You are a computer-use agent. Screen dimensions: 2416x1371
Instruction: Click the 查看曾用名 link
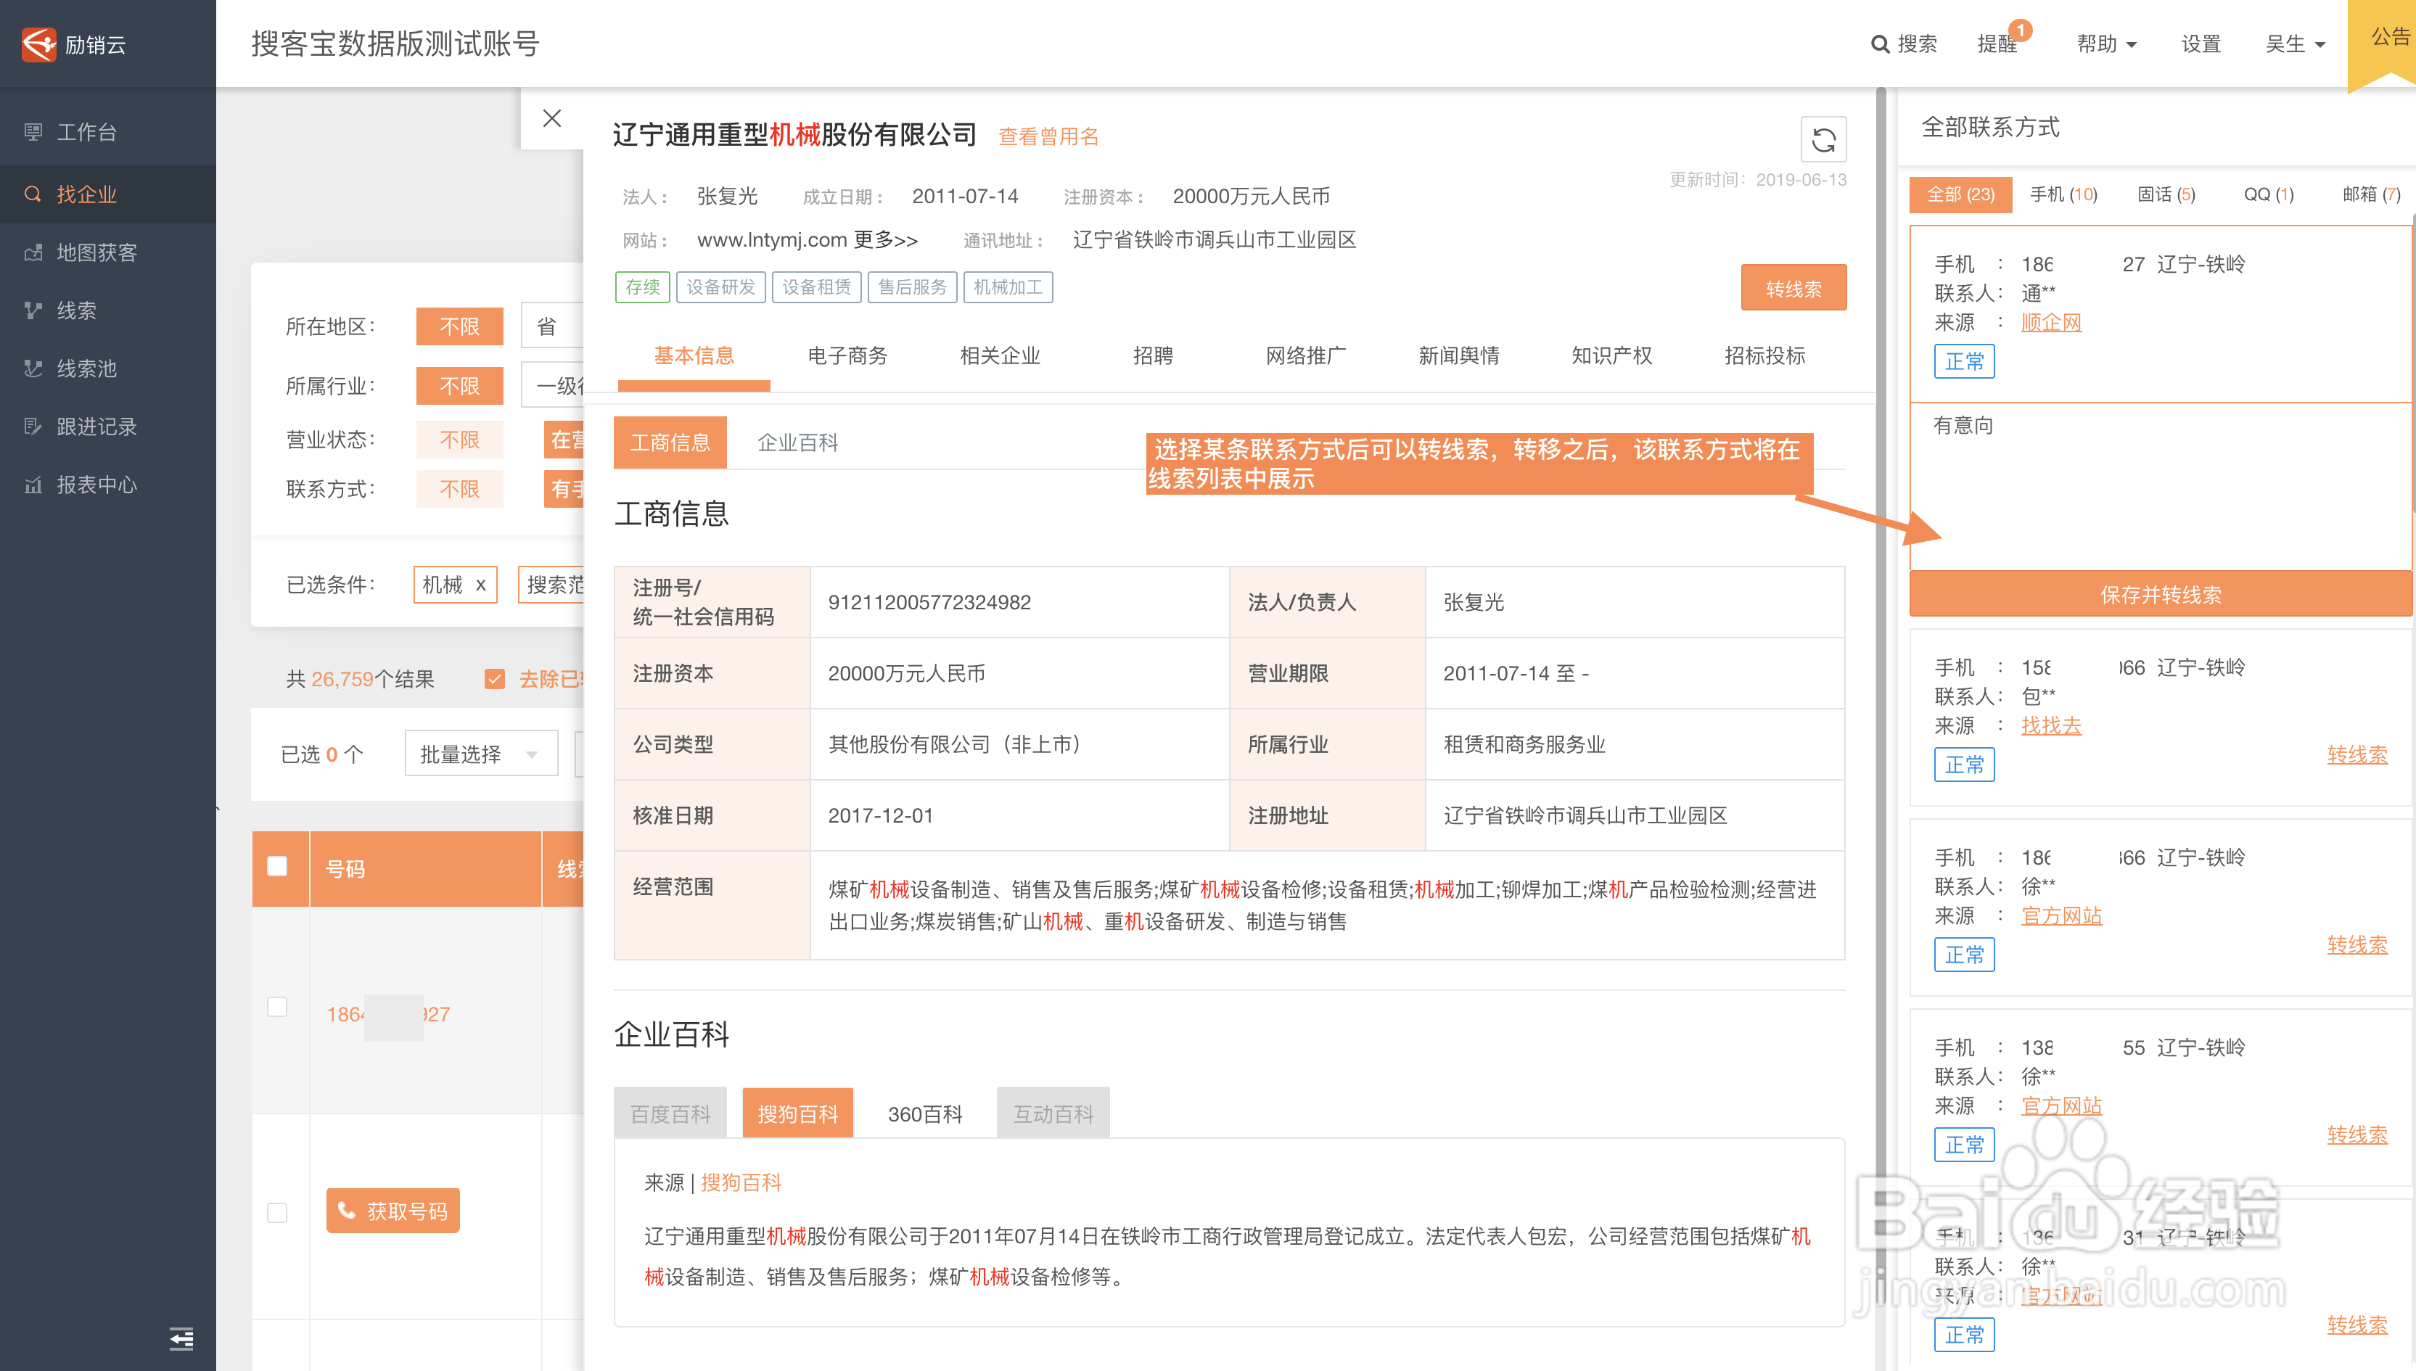pyautogui.click(x=1048, y=136)
